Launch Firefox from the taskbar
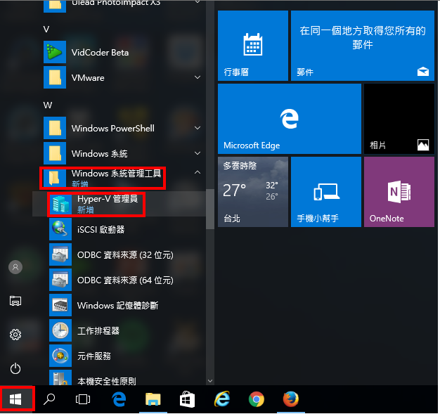Viewport: 440px width, 414px height. (291, 399)
